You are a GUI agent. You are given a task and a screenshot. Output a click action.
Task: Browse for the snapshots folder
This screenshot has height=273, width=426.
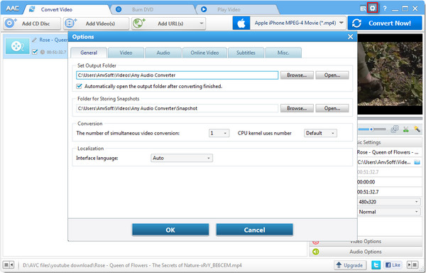point(297,108)
